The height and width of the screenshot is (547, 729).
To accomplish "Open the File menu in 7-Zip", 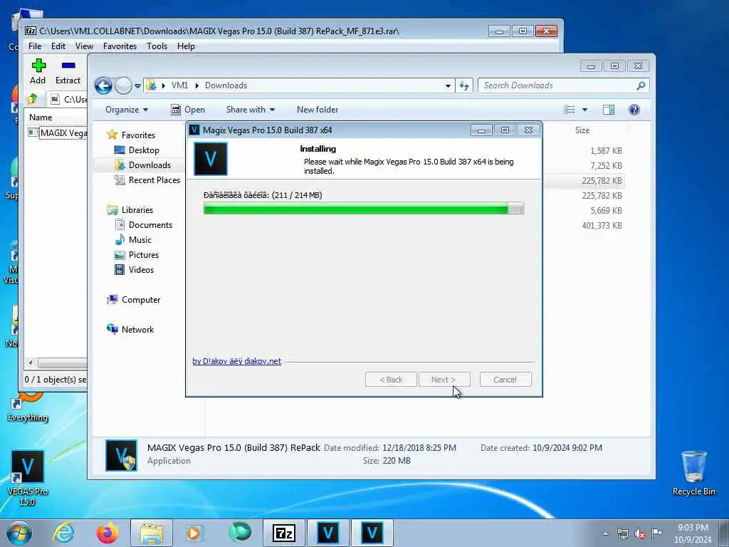I will pyautogui.click(x=35, y=46).
